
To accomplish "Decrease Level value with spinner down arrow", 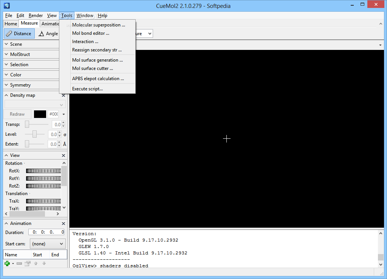I will (59, 136).
